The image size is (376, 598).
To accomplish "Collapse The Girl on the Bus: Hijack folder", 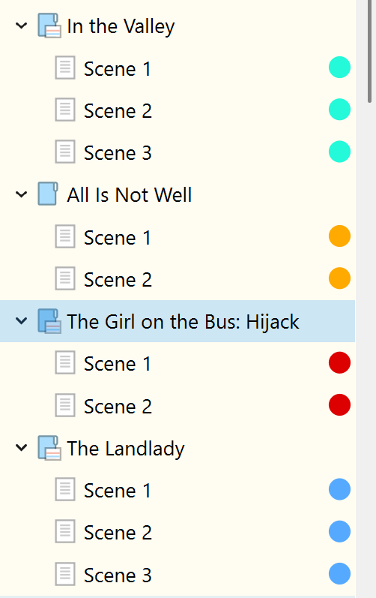I will tap(21, 320).
